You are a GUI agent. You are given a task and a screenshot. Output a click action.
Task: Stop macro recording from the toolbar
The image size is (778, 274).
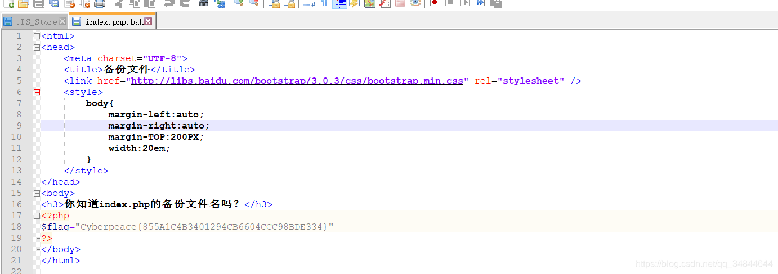click(449, 3)
